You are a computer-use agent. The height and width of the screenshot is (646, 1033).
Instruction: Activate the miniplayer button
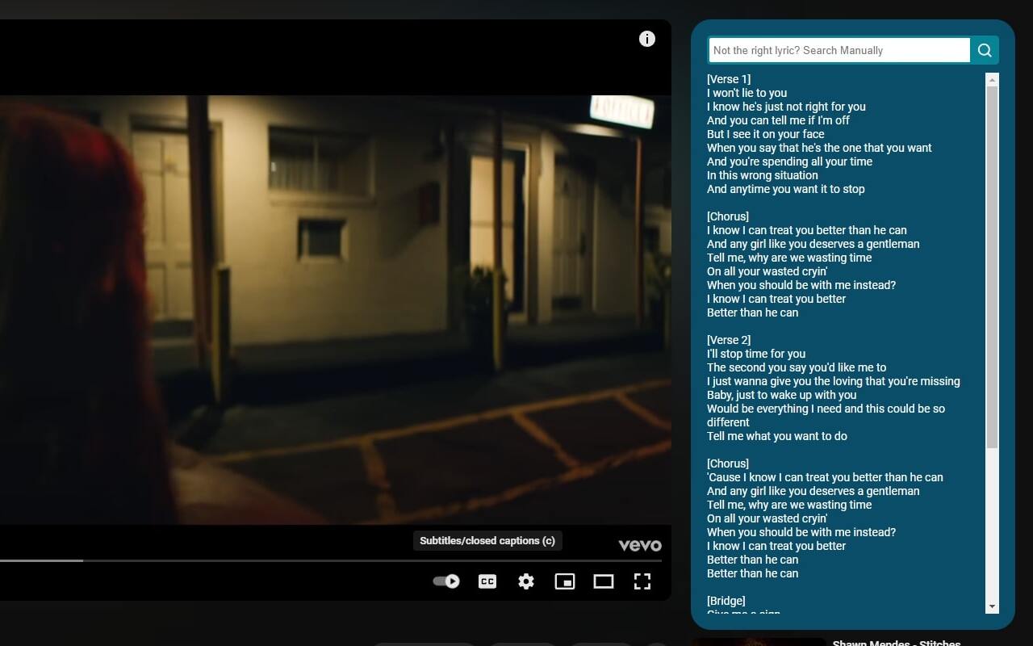click(565, 581)
